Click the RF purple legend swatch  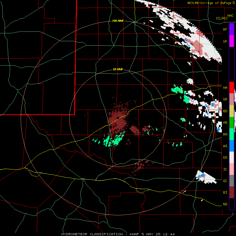[232, 29]
